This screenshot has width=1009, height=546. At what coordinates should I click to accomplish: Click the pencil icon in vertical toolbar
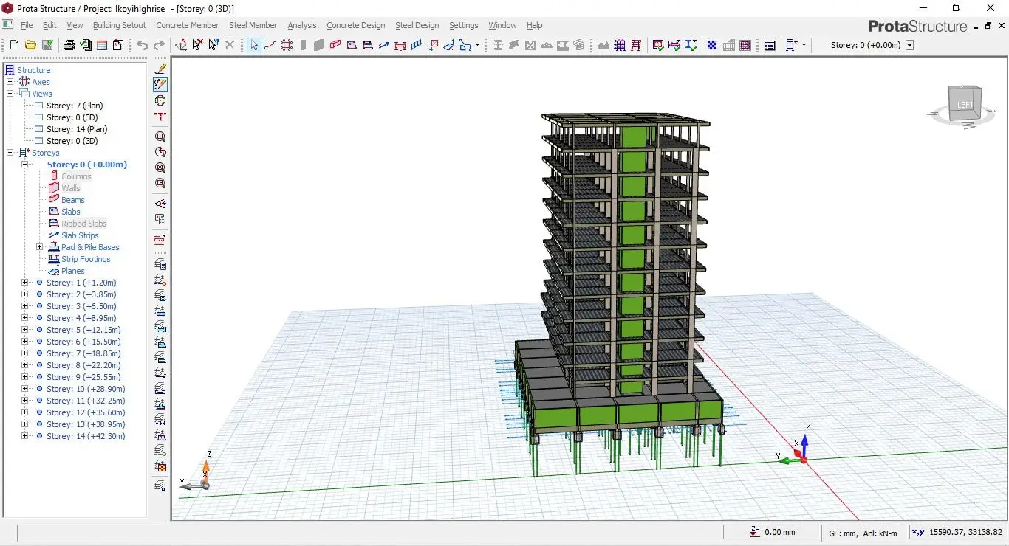(x=160, y=69)
